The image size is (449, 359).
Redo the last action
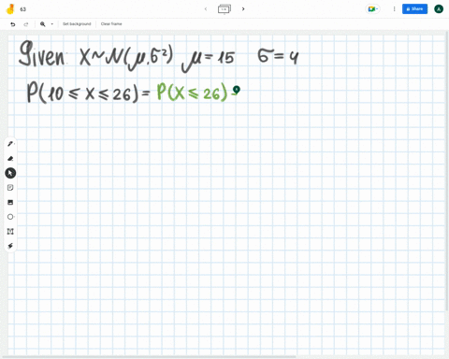[x=26, y=24]
